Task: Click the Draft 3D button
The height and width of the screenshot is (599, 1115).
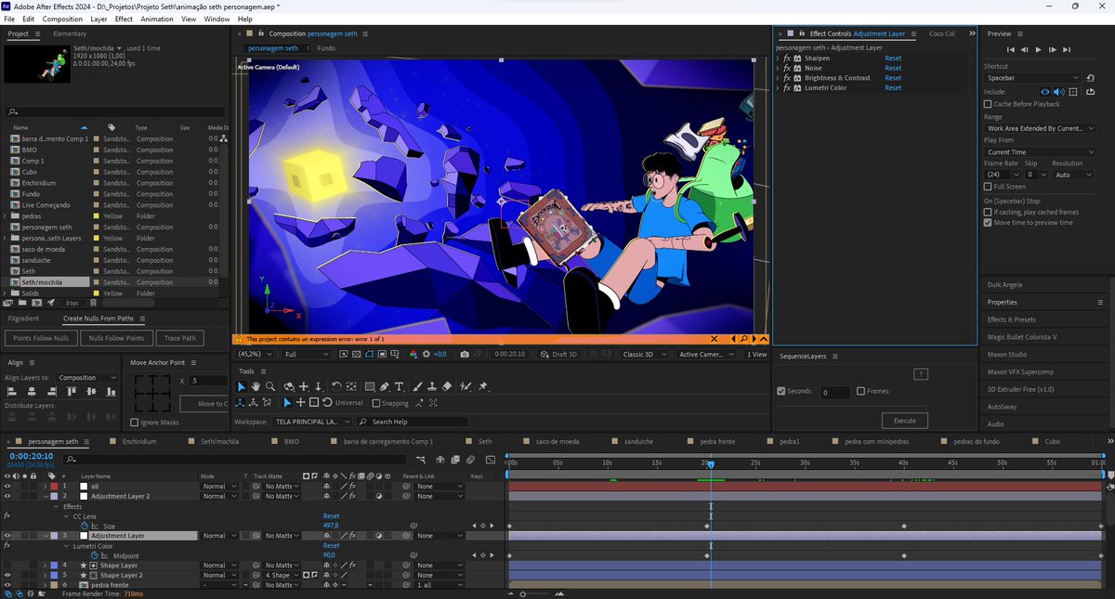Action: point(560,354)
